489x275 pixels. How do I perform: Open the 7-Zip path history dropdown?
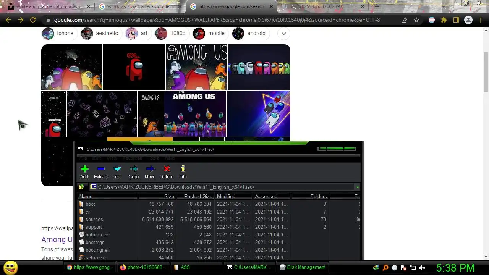pyautogui.click(x=357, y=187)
